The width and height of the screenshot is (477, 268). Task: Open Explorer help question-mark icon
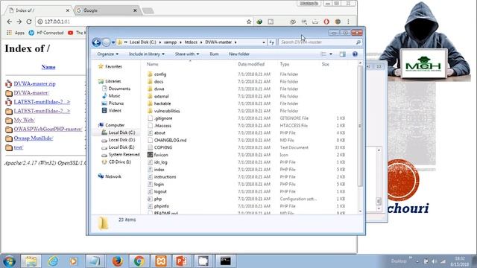coord(355,54)
